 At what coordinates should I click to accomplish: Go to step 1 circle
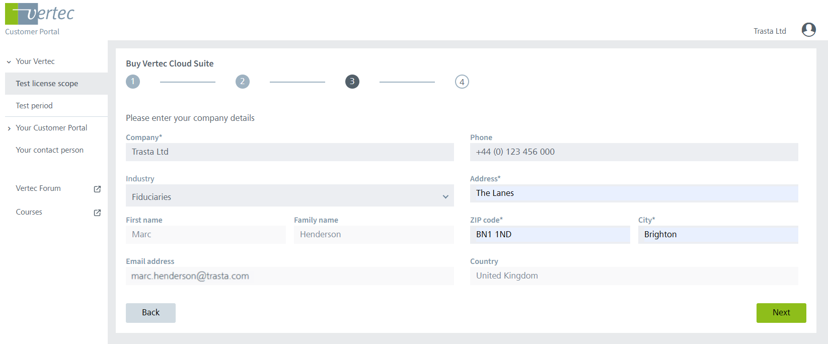tap(133, 82)
